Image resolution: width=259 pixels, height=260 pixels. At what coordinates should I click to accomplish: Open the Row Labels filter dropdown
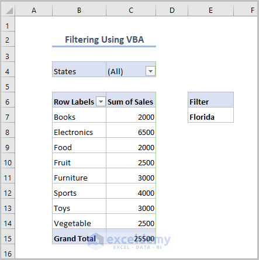point(101,102)
